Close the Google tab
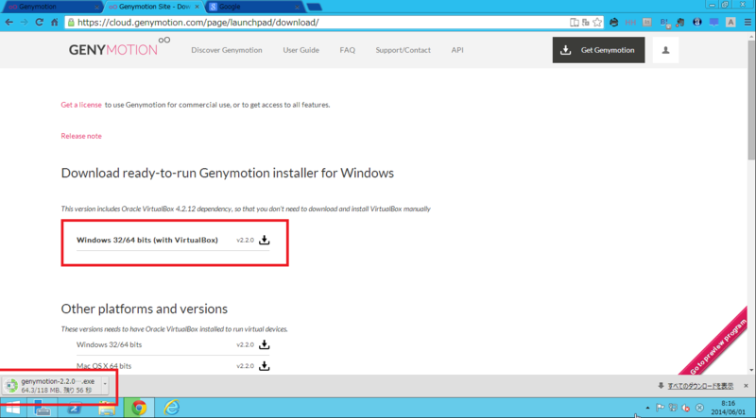 coord(297,8)
